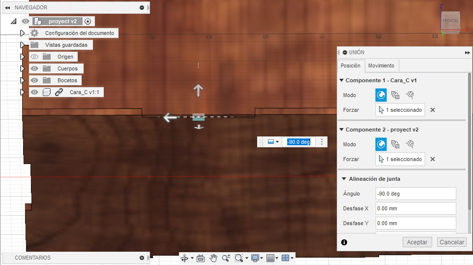Click the link chain icon of Cara_C
Image resolution: width=473 pixels, height=265 pixels.
(59, 92)
